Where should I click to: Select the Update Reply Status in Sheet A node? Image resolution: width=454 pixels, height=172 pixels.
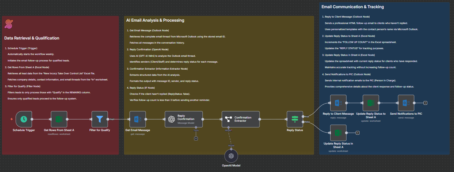(338, 132)
